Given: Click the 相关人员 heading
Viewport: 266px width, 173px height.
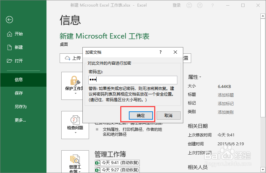Looking at the screenshot, I should pyautogui.click(x=198, y=167).
